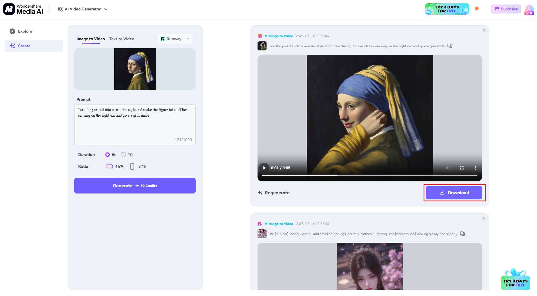Screen dimensions: 537x296
Task: Click the second card's model source icon
Action: pos(260,224)
